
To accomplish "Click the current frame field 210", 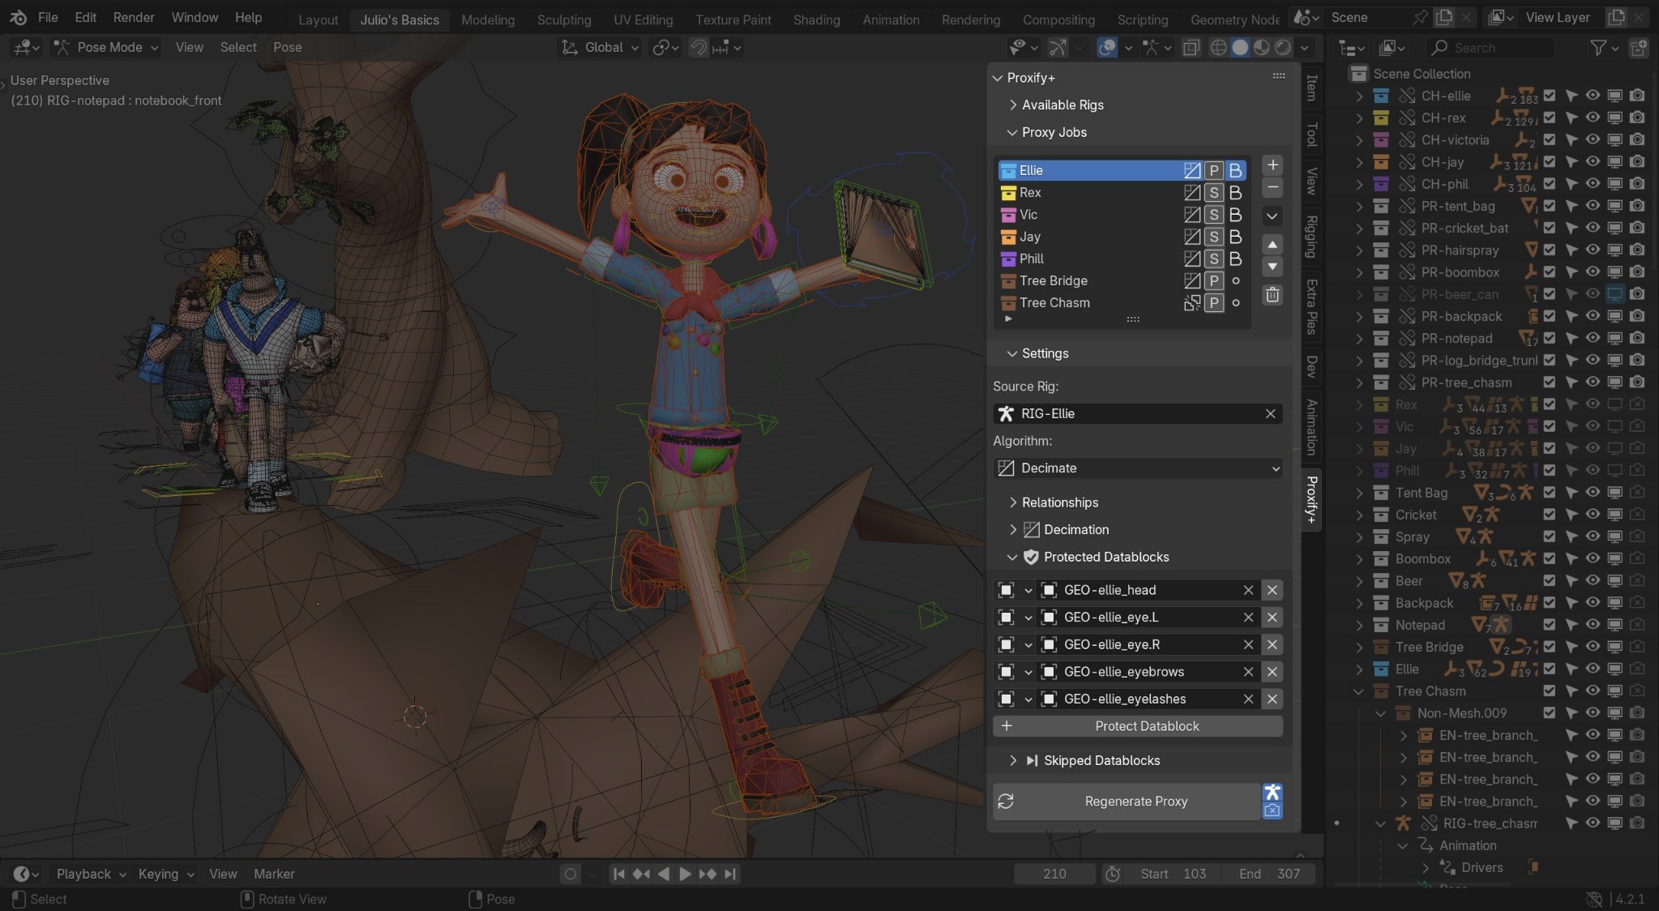I will point(1054,874).
